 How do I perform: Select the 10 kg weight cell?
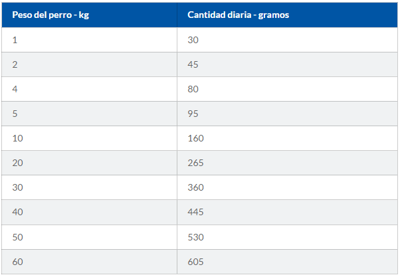pos(89,138)
